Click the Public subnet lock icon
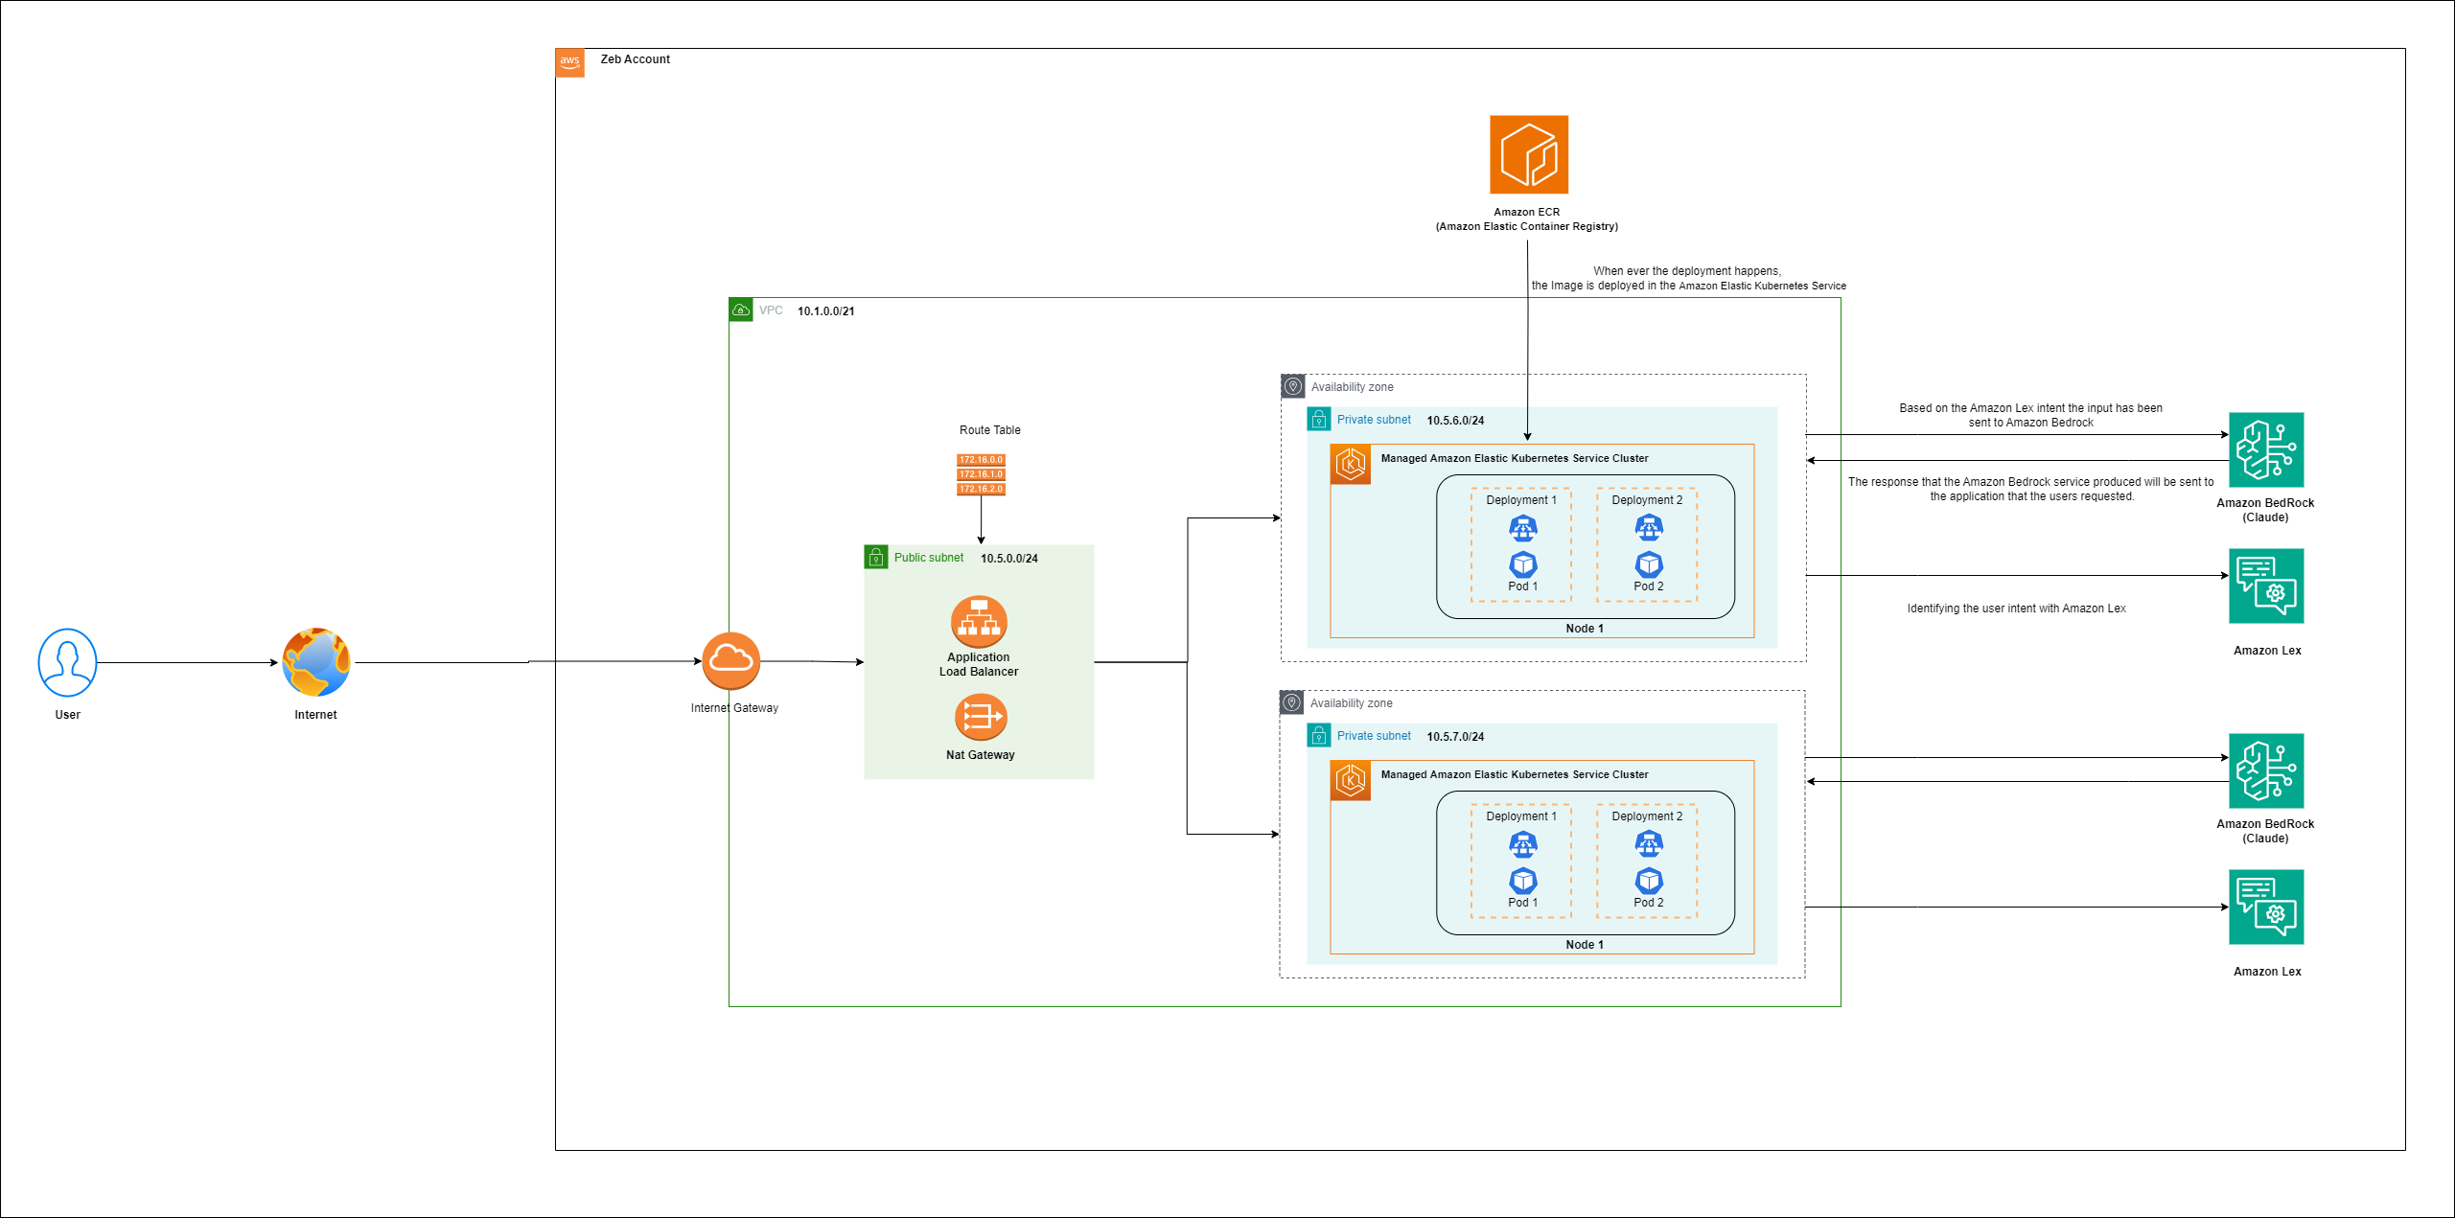 (876, 557)
